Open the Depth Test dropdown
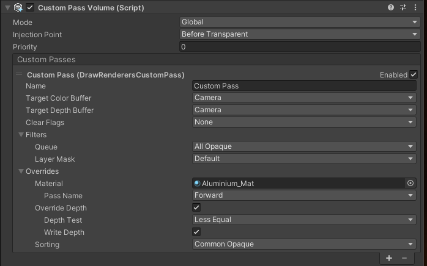This screenshot has width=427, height=266. (304, 220)
